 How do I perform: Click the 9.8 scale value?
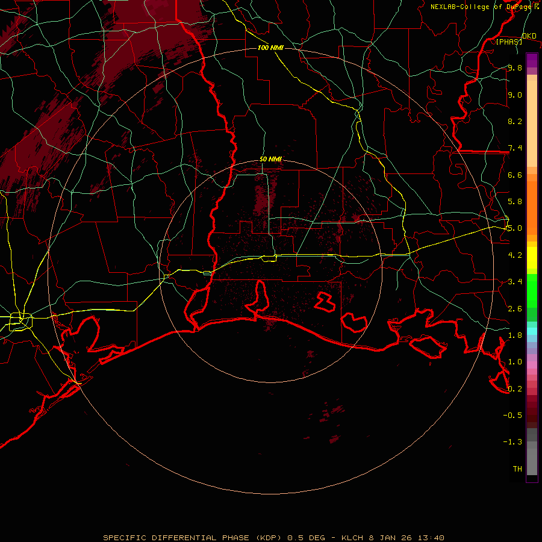pyautogui.click(x=515, y=67)
